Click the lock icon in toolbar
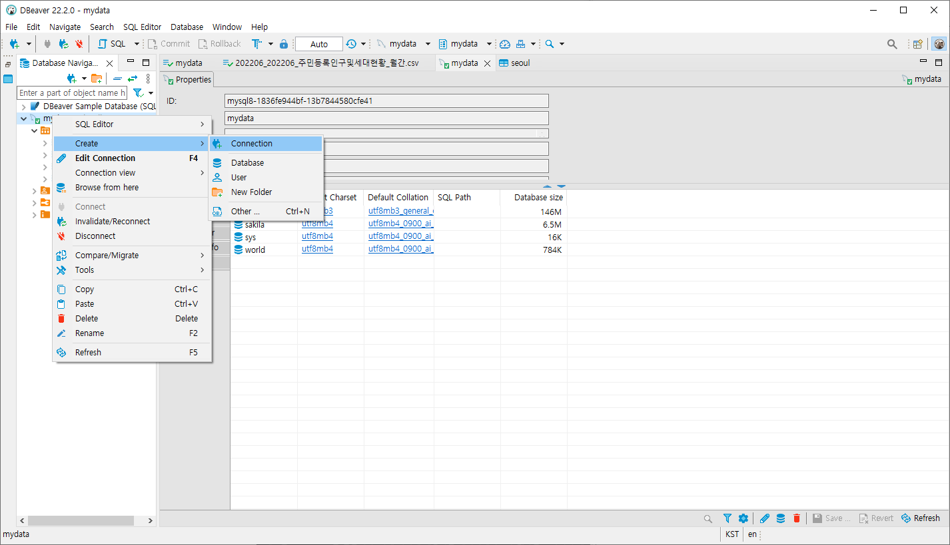The height and width of the screenshot is (545, 950). pos(284,44)
